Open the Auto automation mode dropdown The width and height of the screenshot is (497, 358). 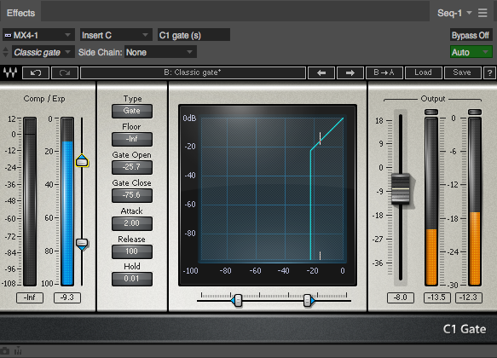(471, 52)
